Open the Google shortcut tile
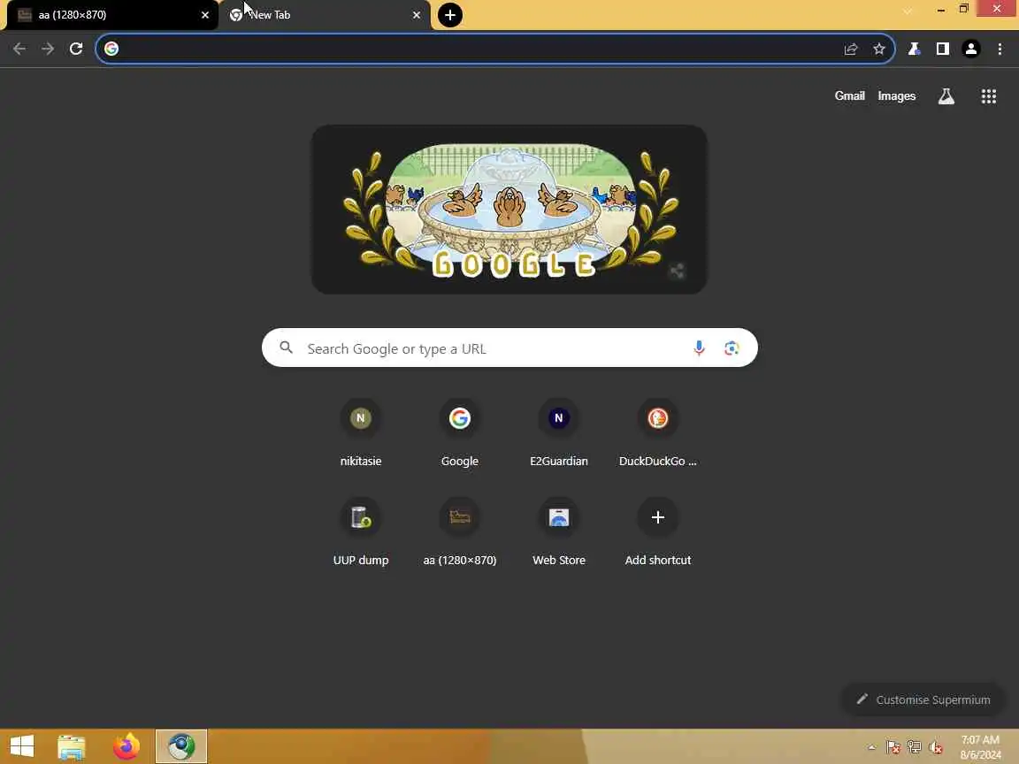1019x764 pixels. 459,432
